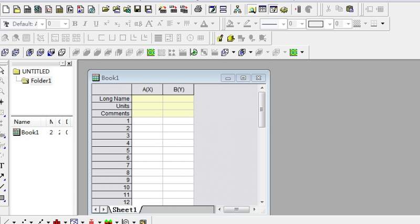Click the yellow folder hand icon
The width and height of the screenshot is (420, 224).
tap(230, 38)
